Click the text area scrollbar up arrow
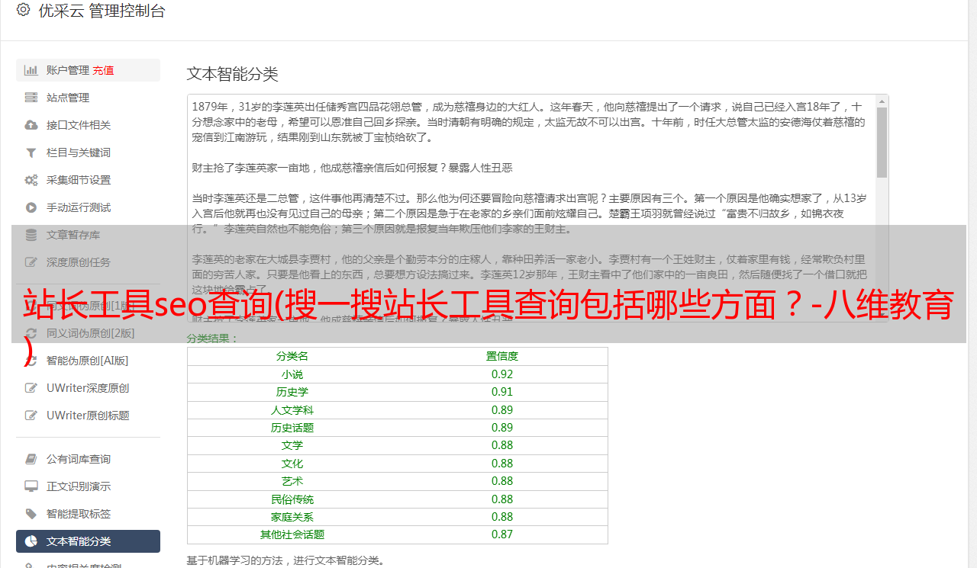 click(882, 101)
